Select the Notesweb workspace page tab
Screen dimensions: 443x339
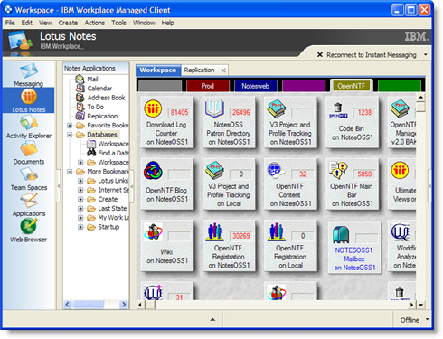(x=256, y=86)
